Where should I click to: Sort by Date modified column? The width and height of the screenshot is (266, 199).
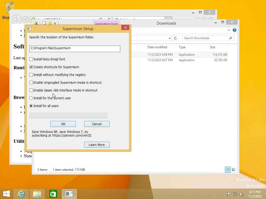[157, 47]
